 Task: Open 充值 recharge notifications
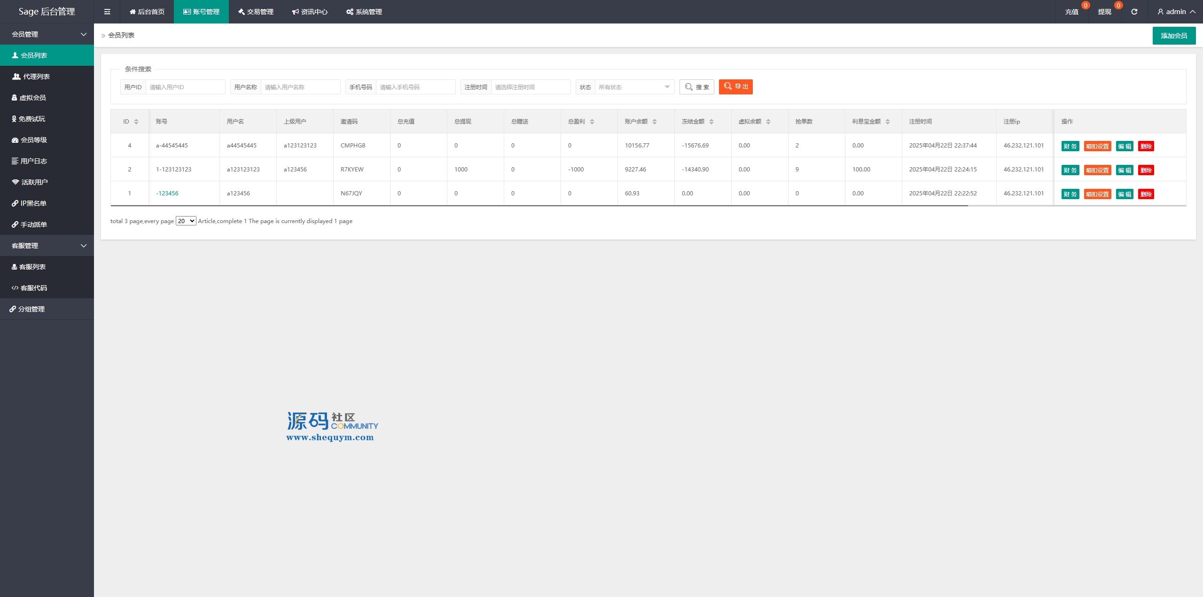click(1071, 12)
